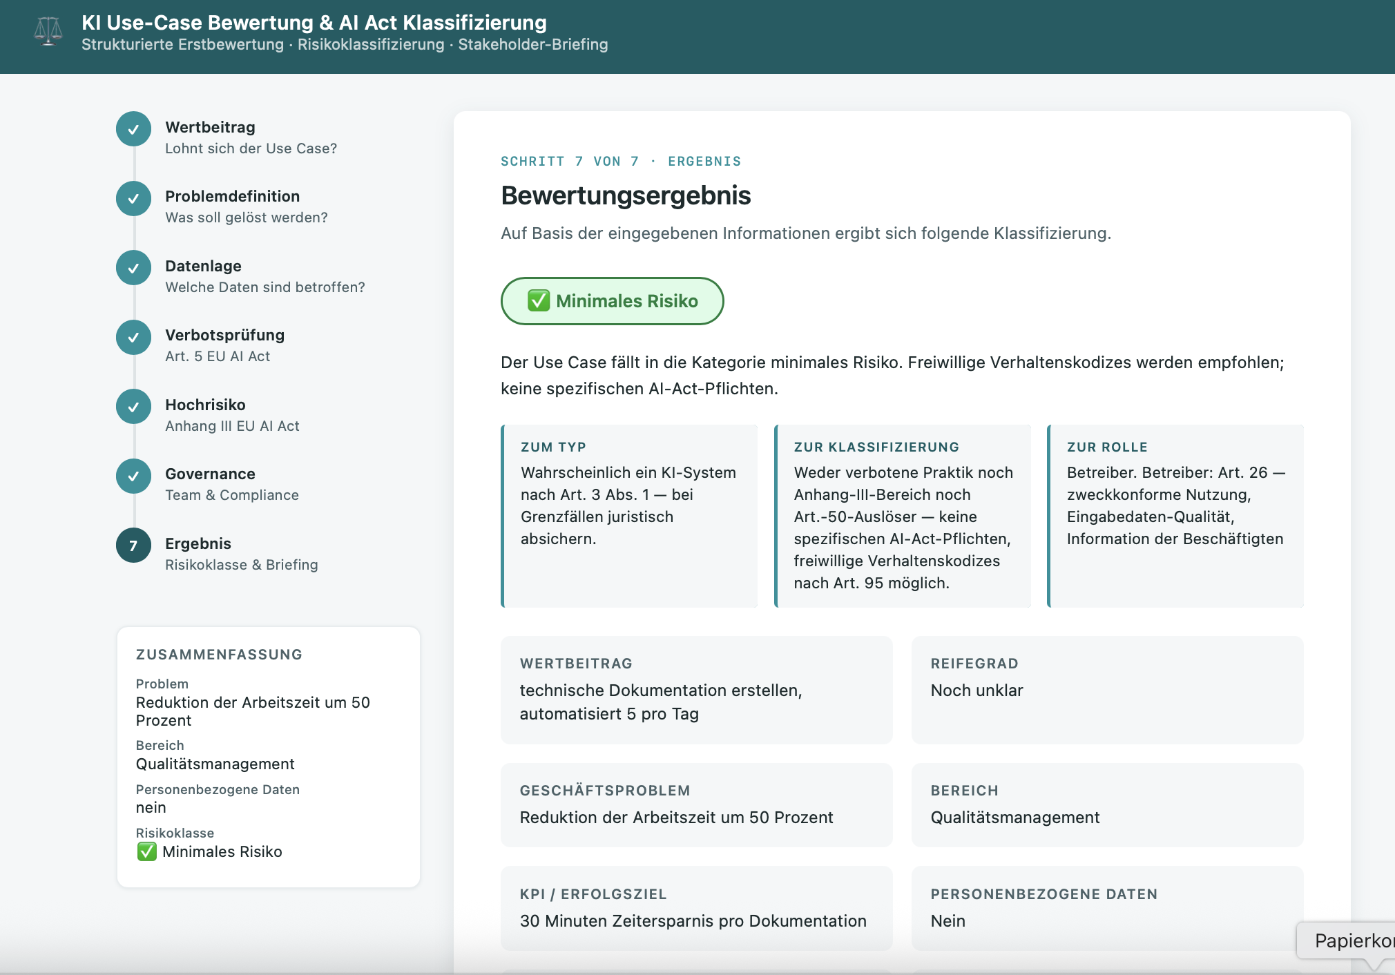Click 'Qualitätsmanagement' in Zusammenfassung panel
This screenshot has height=975, width=1395.
pos(215,764)
